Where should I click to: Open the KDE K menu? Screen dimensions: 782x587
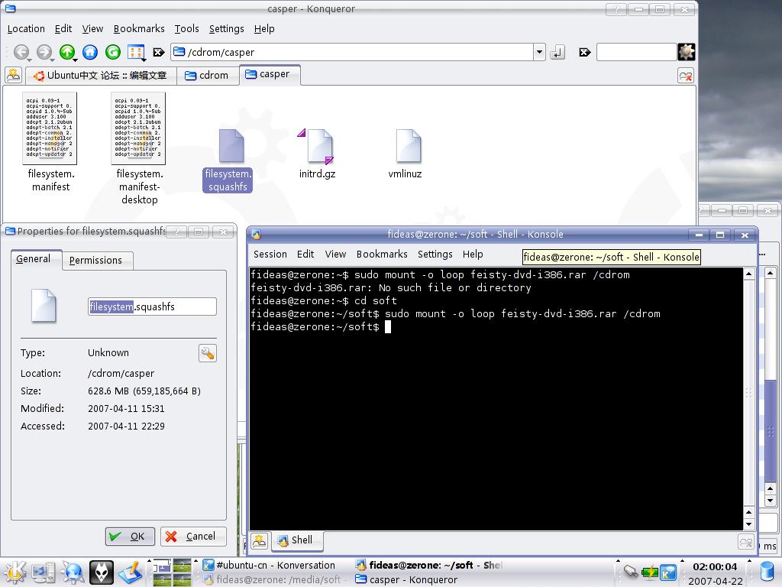pyautogui.click(x=15, y=572)
